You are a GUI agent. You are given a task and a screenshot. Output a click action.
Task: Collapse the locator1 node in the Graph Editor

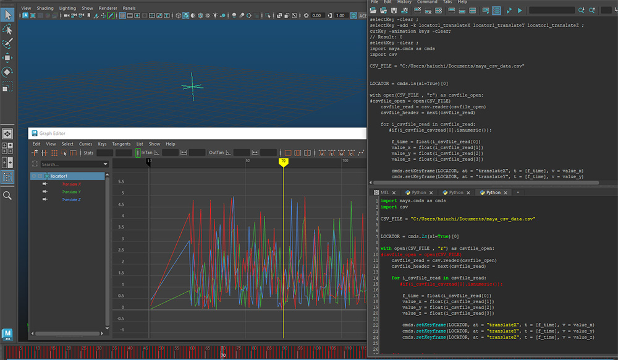pyautogui.click(x=34, y=176)
